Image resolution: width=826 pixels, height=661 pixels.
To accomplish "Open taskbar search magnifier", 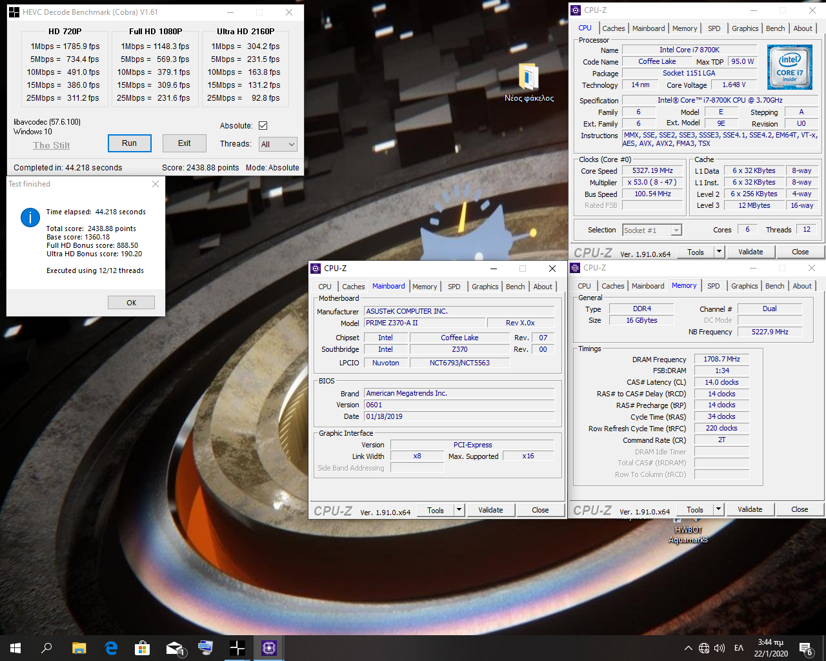I will coord(46,648).
